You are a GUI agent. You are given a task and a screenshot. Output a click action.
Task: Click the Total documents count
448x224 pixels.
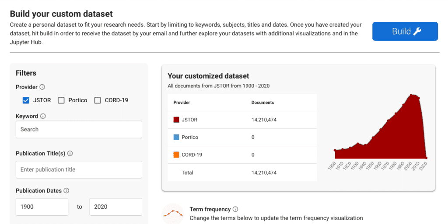(x=264, y=172)
